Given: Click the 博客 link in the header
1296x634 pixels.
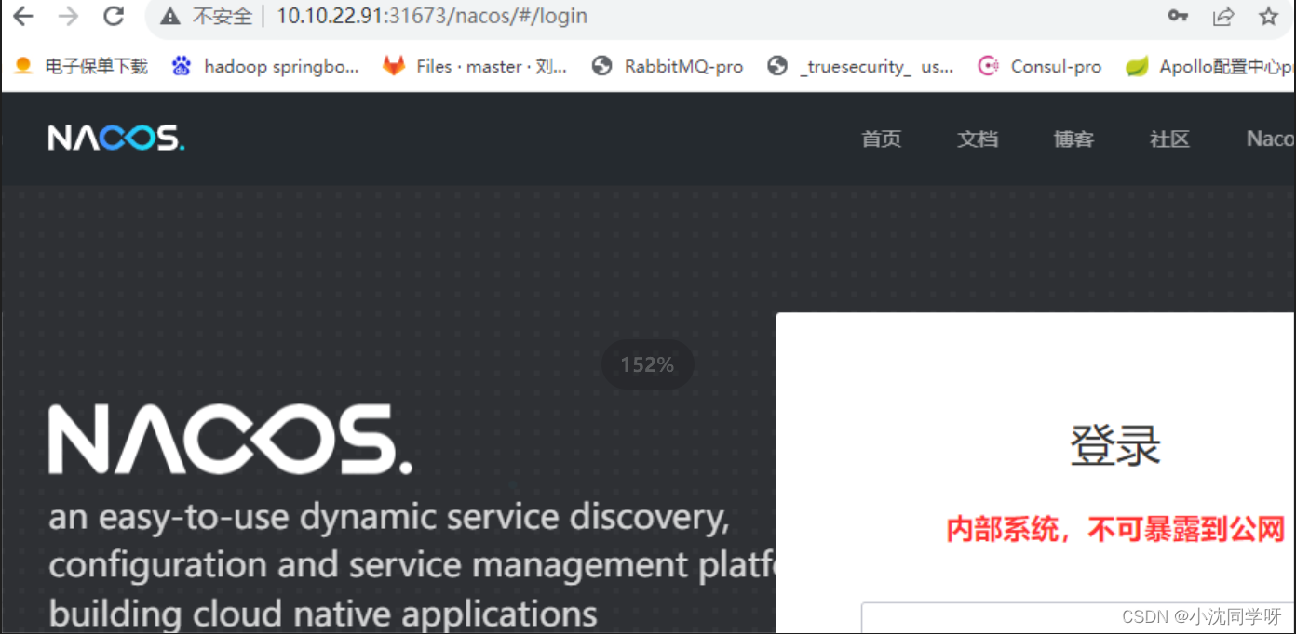Looking at the screenshot, I should click(x=1073, y=139).
